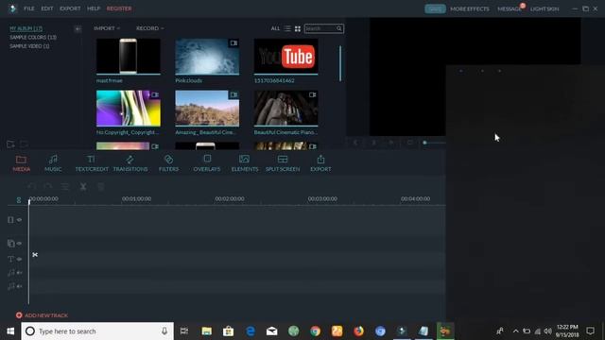Open the Message notifications
Image resolution: width=605 pixels, height=340 pixels.
(510, 8)
